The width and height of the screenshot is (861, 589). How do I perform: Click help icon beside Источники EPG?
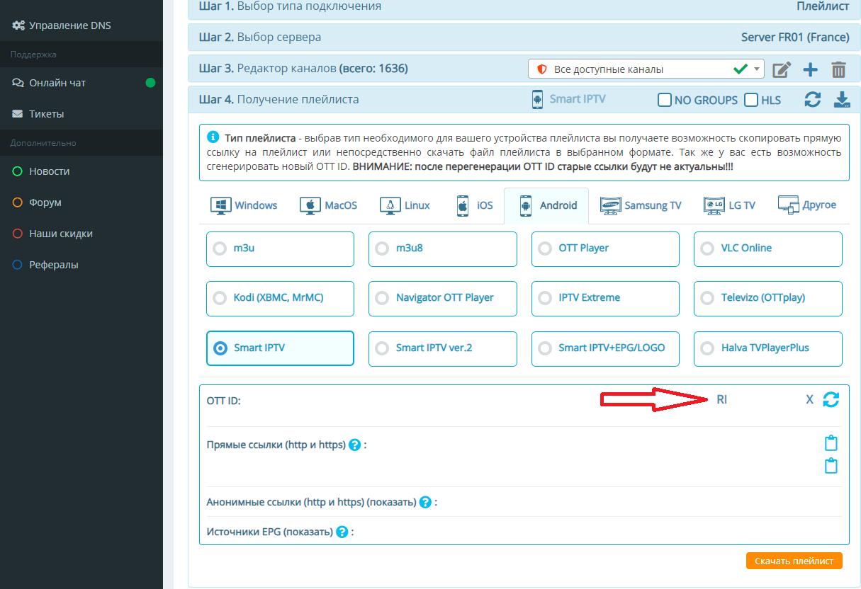click(x=342, y=532)
